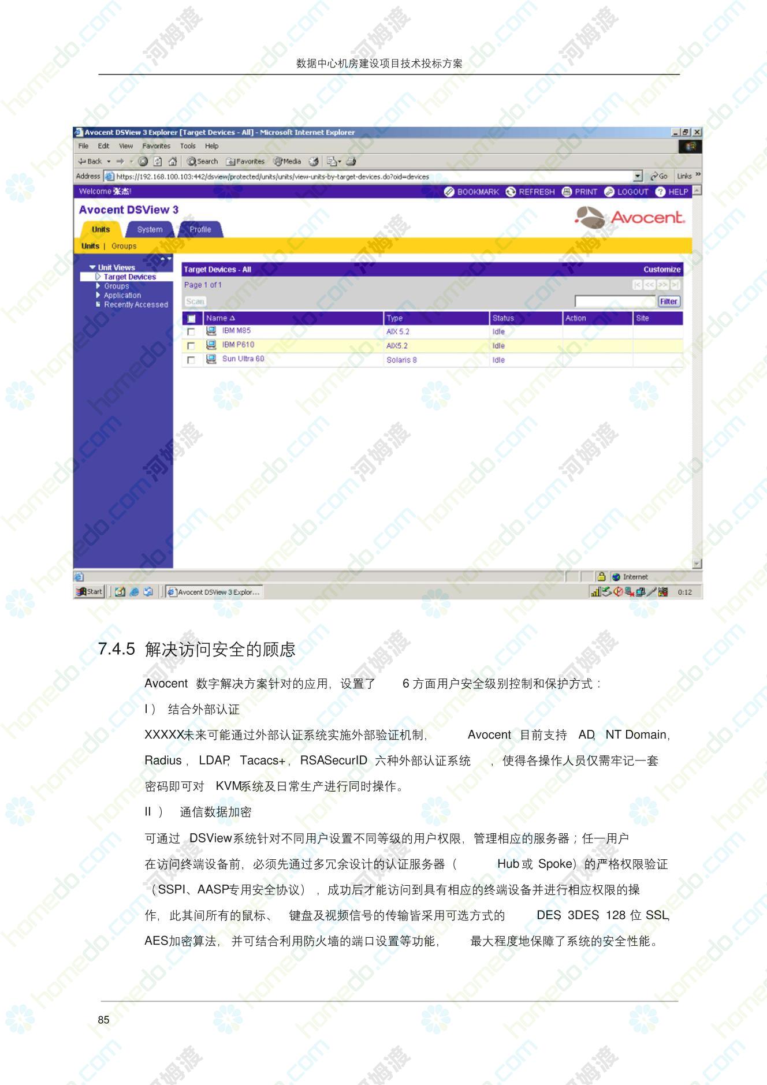Open the Search toolbar button
Image resolution: width=767 pixels, height=1085 pixels.
point(202,162)
